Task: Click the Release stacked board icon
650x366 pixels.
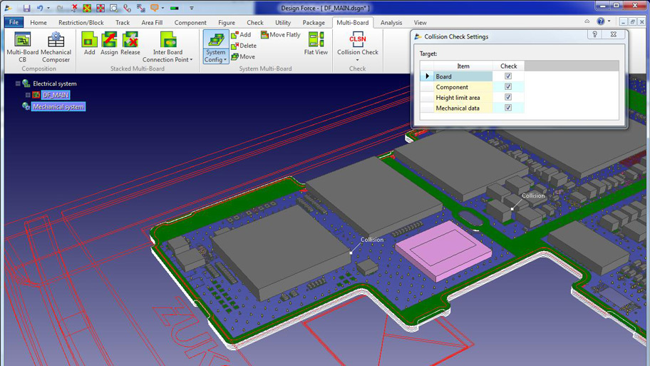Action: coord(130,43)
